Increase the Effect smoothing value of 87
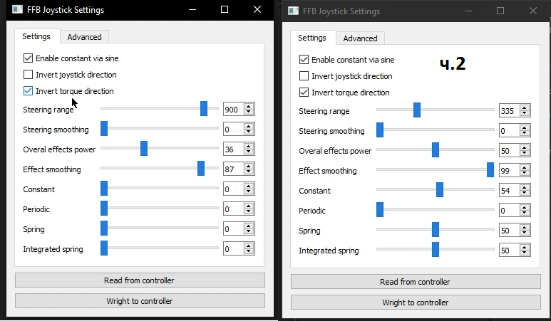551x321 pixels. [248, 167]
